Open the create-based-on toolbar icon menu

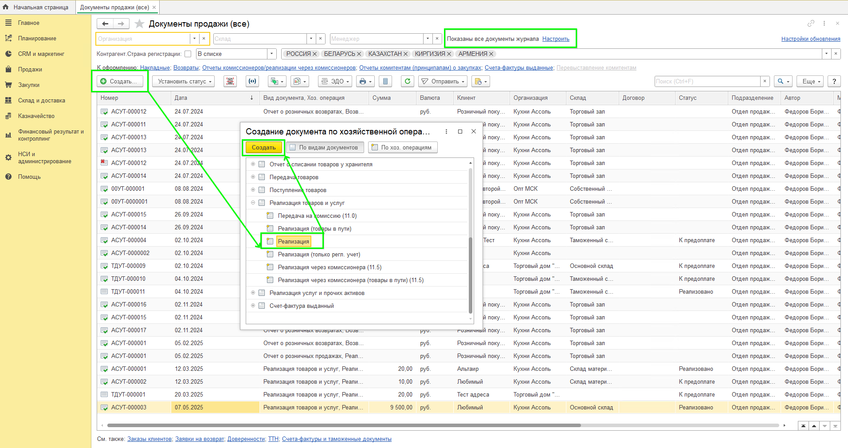(277, 81)
